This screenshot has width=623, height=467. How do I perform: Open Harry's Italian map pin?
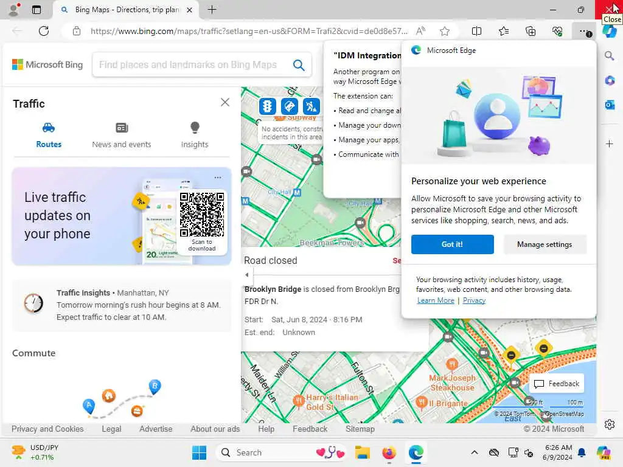(298, 401)
